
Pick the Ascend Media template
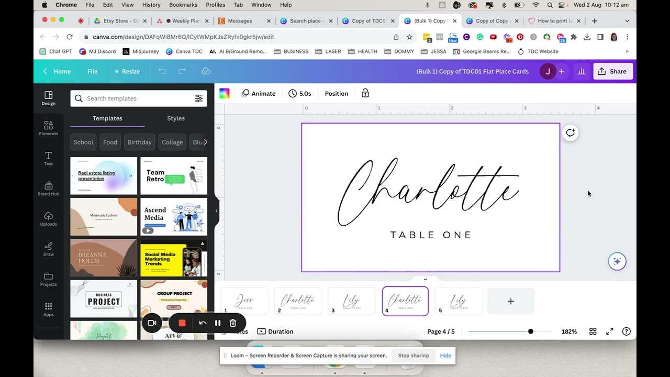174,217
